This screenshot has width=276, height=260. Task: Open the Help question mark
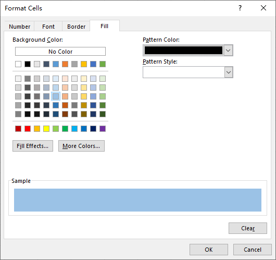[240, 8]
